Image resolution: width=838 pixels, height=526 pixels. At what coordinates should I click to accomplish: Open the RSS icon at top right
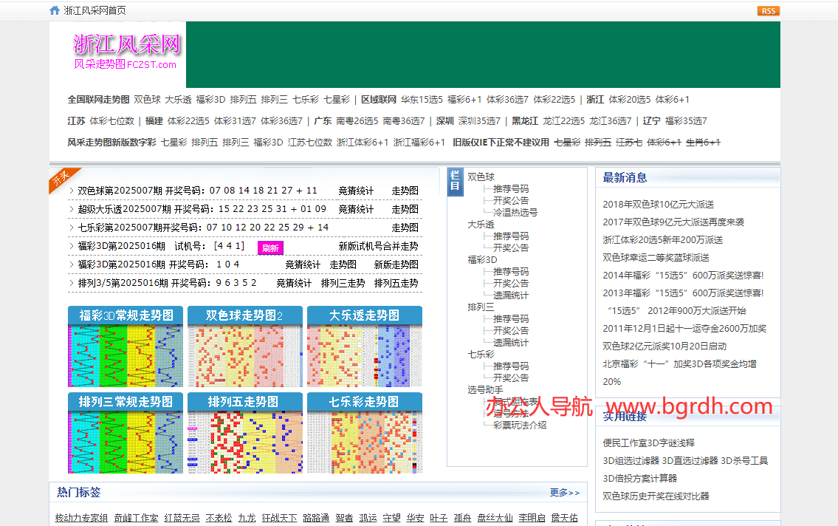[x=768, y=10]
